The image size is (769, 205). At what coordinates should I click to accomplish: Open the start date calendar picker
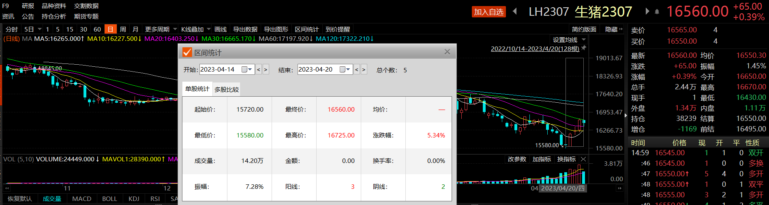tap(246, 70)
